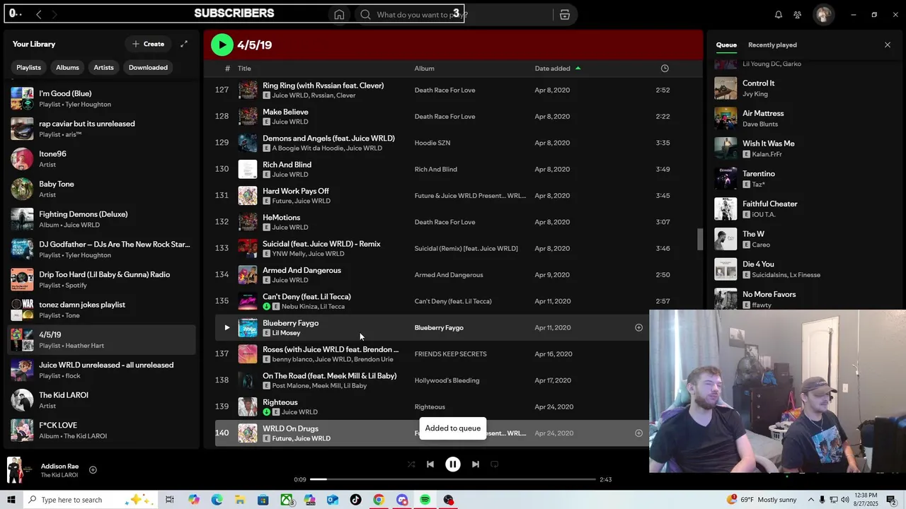The height and width of the screenshot is (509, 906).
Task: Toggle the Downloaded filter chip in Your Library
Action: point(148,67)
